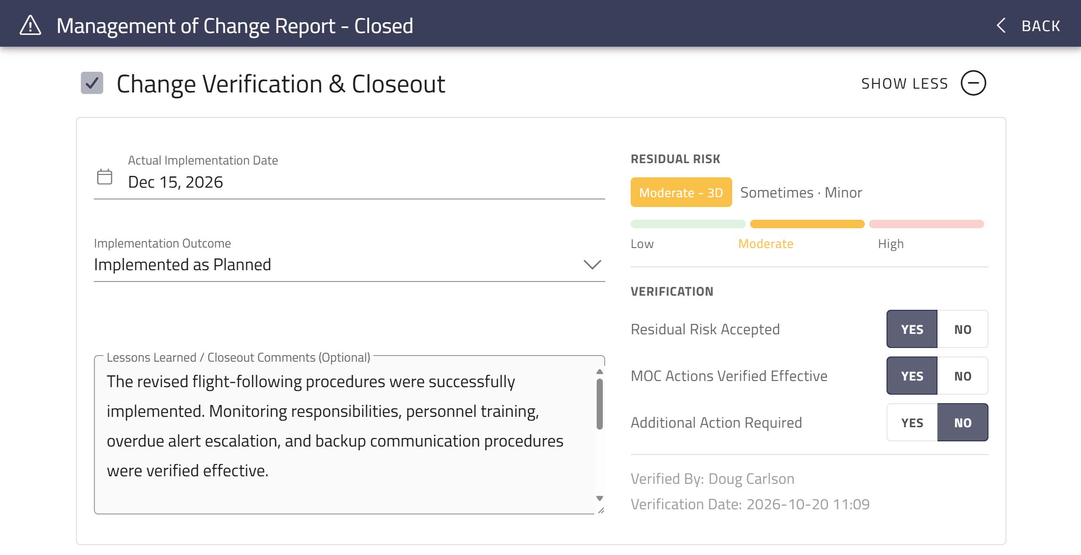This screenshot has height=555, width=1081.
Task: Click the orange Moderate risk bar
Action: click(807, 224)
